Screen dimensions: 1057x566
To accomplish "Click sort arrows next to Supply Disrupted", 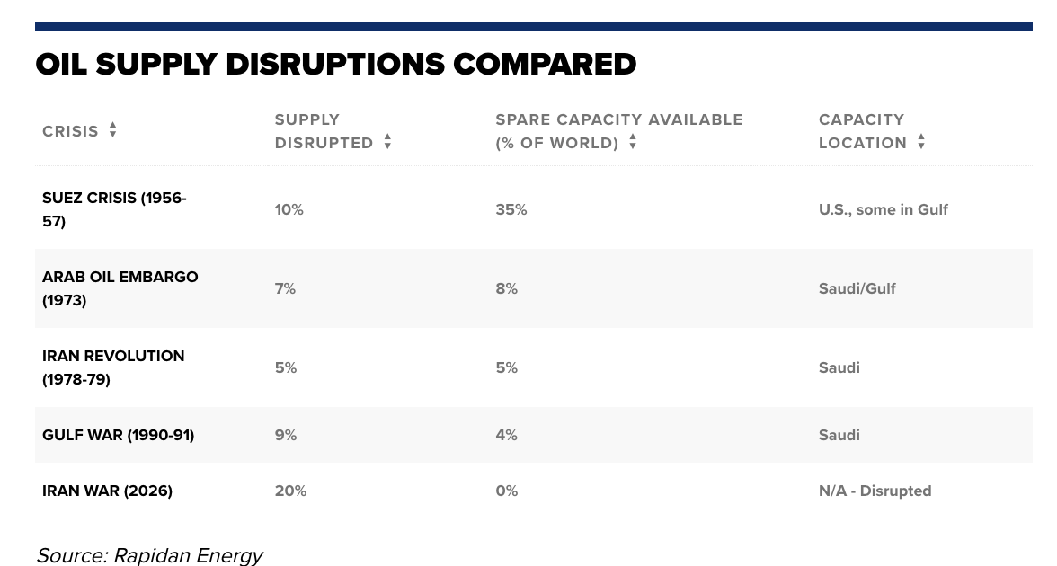I will [x=387, y=142].
